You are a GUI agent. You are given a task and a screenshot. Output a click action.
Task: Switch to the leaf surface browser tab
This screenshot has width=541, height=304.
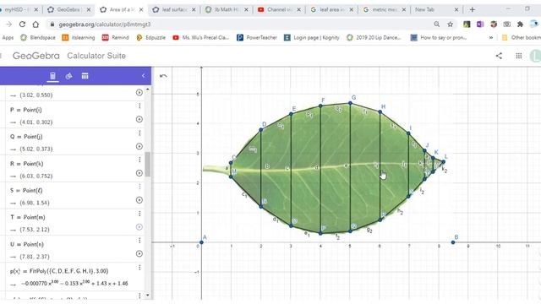point(174,9)
